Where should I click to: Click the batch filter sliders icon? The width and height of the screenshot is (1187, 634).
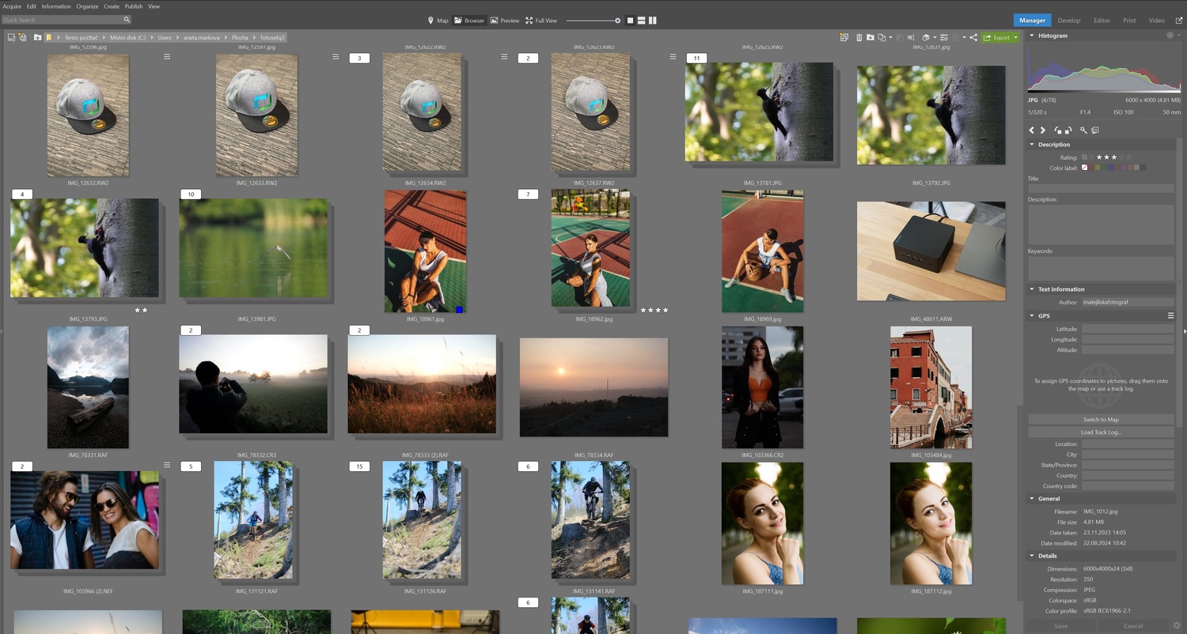tap(944, 37)
